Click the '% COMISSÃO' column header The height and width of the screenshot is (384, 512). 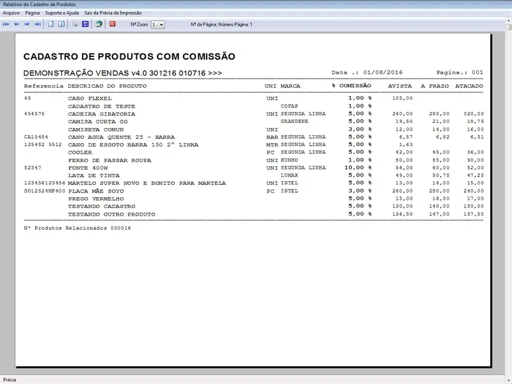(351, 86)
